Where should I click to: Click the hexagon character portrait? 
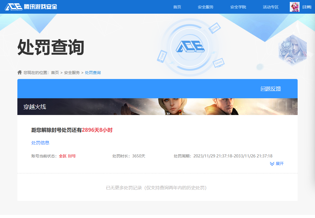(293, 51)
